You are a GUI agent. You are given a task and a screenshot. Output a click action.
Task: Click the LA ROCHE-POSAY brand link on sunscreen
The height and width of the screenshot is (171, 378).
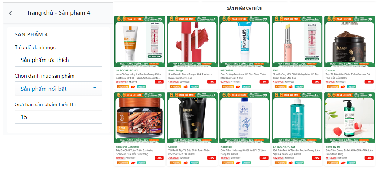tap(127, 71)
